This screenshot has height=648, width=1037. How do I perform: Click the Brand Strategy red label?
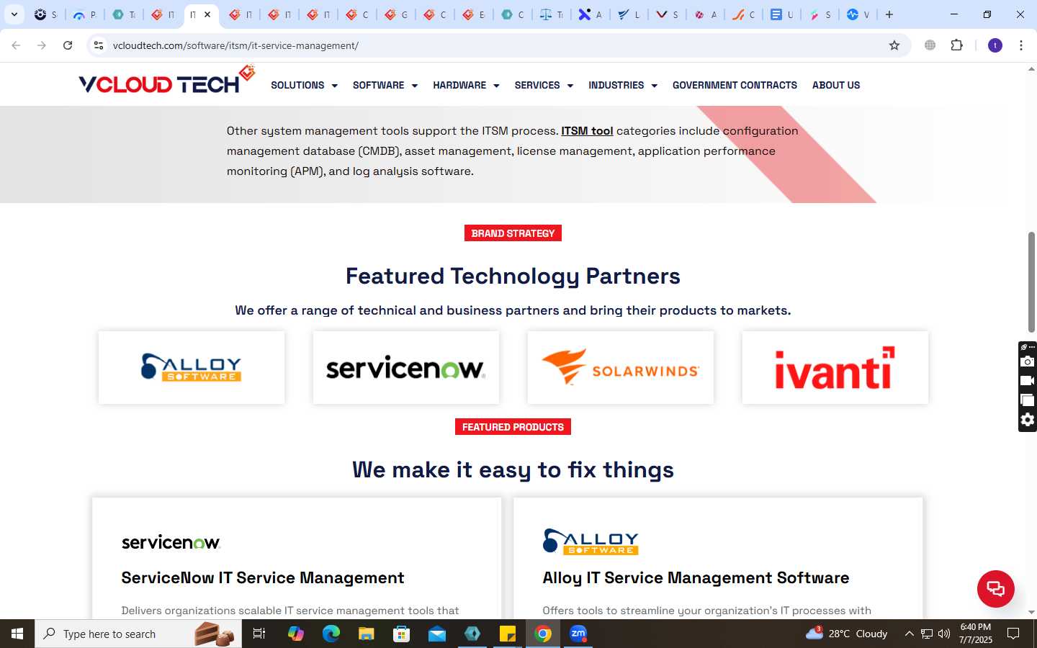[x=513, y=233]
